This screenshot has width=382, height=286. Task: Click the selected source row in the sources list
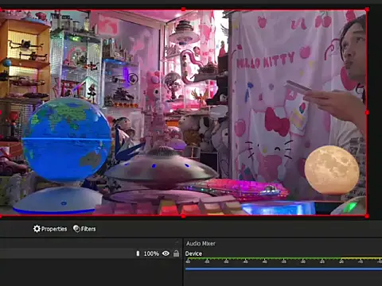point(91,253)
